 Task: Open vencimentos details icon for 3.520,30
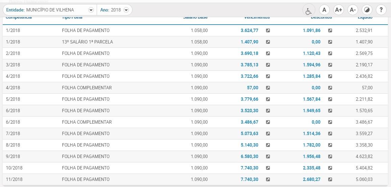[268, 111]
